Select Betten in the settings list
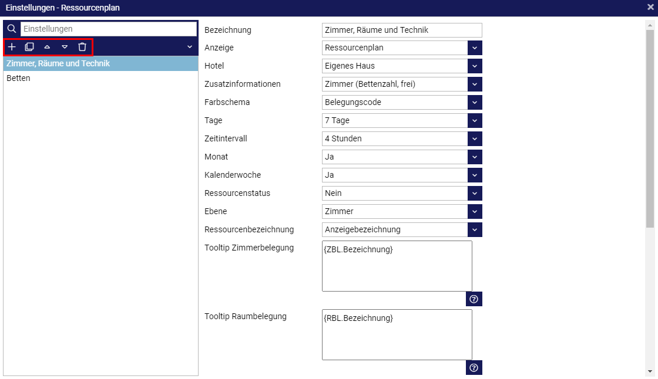The image size is (658, 379). (19, 78)
